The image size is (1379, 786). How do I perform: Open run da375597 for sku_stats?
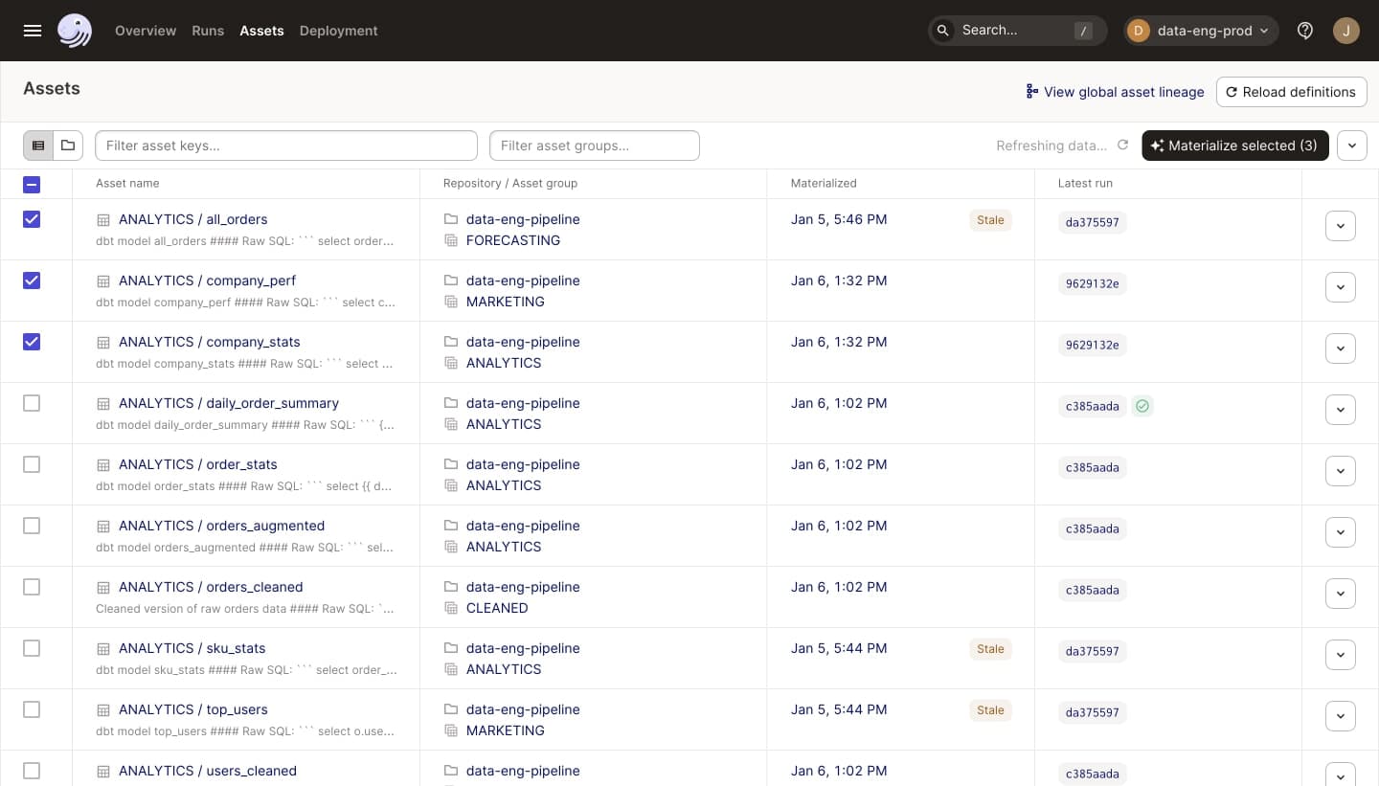pyautogui.click(x=1092, y=651)
